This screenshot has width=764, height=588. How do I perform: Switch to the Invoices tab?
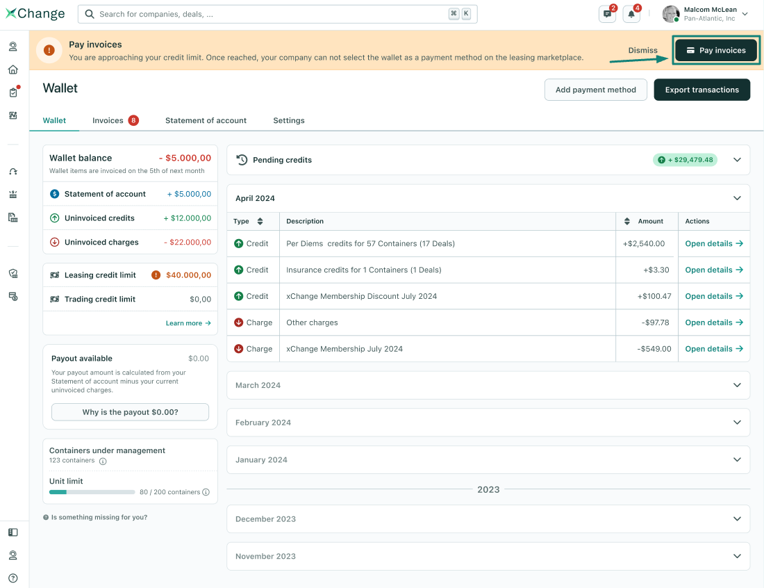pos(108,120)
